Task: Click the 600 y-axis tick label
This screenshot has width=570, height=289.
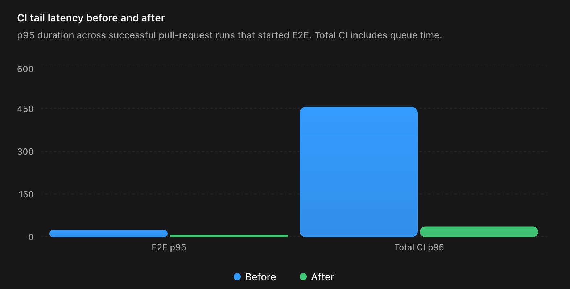Action: pyautogui.click(x=25, y=69)
